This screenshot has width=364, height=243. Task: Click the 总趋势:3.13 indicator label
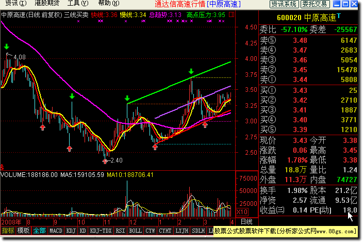[x=166, y=15]
